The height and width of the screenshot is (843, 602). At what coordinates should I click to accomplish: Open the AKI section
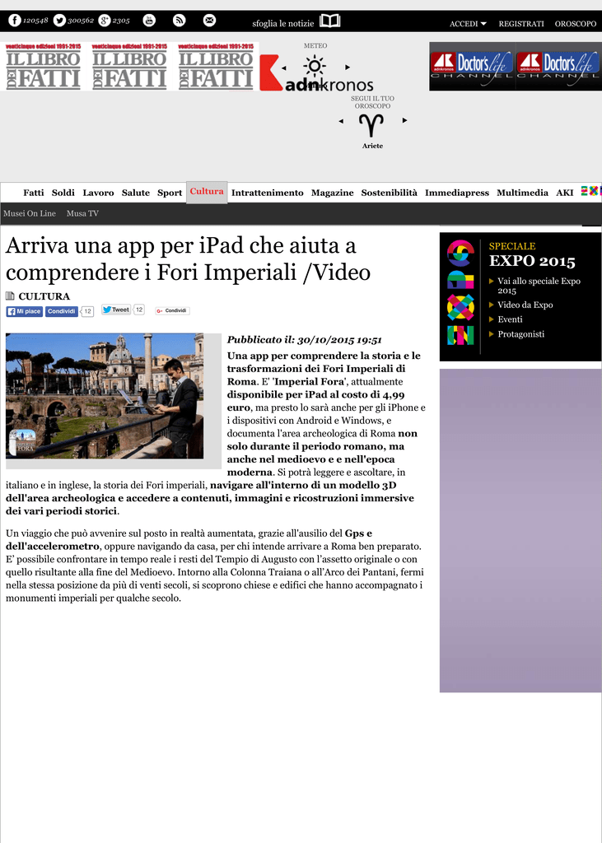pyautogui.click(x=564, y=193)
